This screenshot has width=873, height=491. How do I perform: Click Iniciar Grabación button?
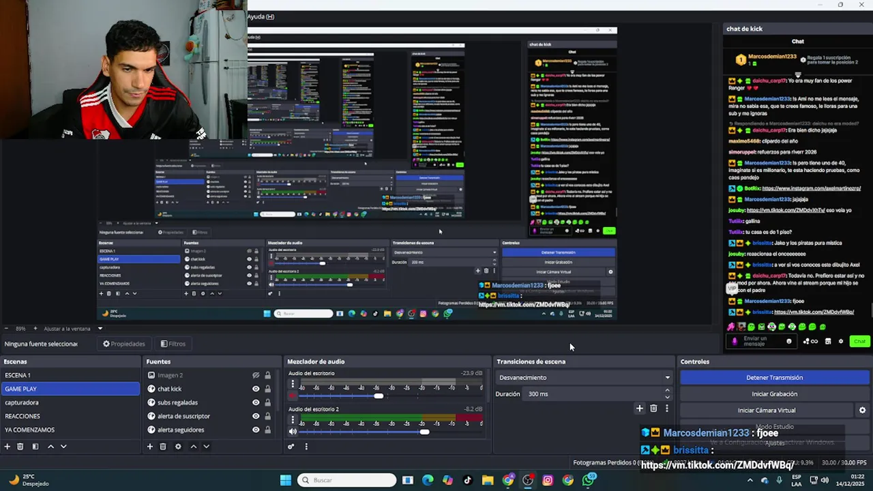(775, 394)
